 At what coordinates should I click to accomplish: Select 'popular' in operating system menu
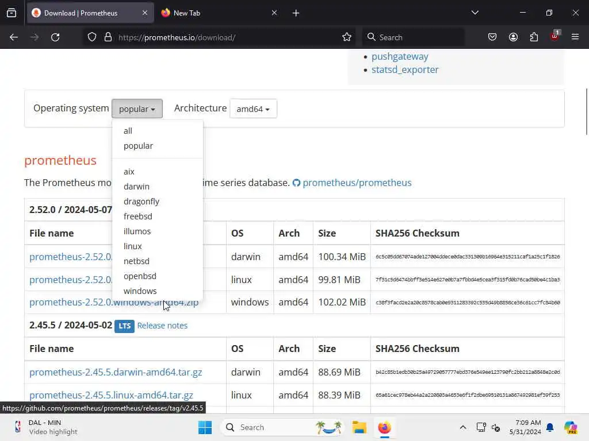pyautogui.click(x=158, y=146)
